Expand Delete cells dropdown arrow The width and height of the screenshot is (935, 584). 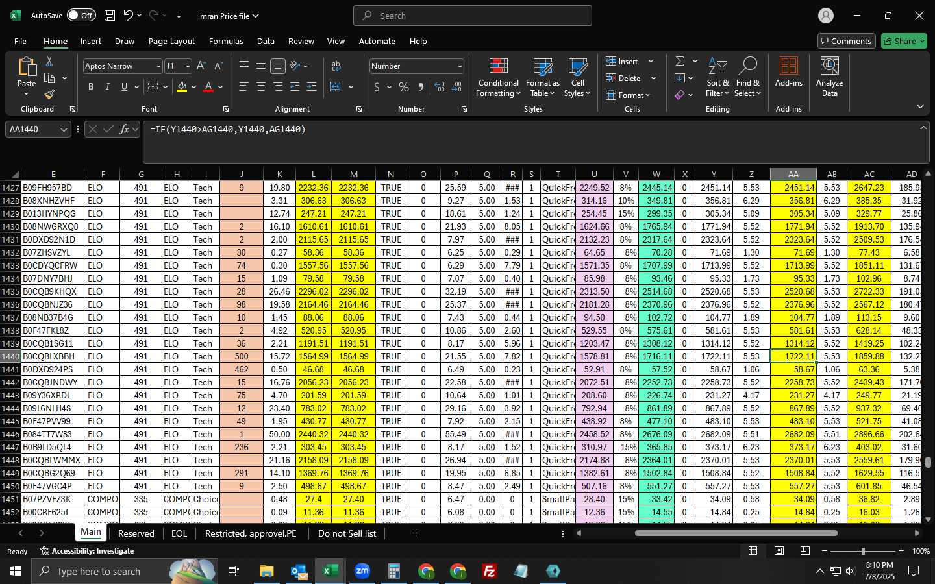(653, 79)
